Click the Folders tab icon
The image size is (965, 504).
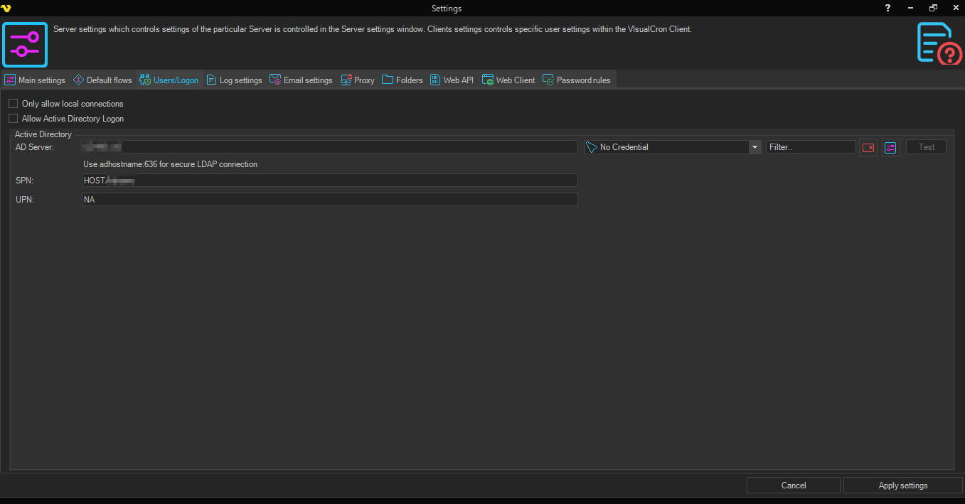(x=388, y=80)
